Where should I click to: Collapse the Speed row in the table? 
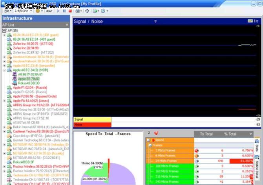[149, 140]
